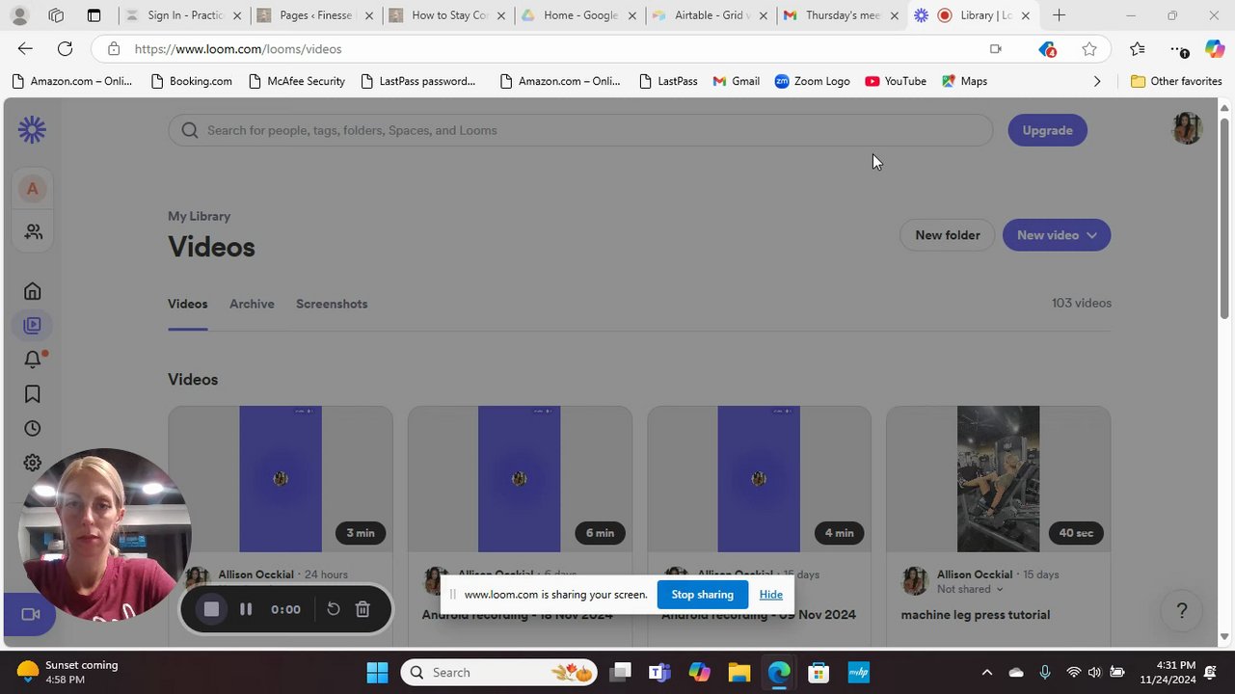Open Other favorites folder

(x=1176, y=82)
